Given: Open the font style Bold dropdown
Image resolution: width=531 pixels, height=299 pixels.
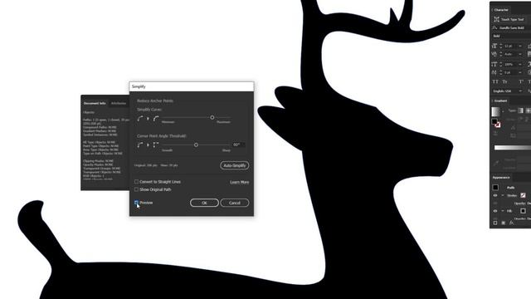Looking at the screenshot, I should pyautogui.click(x=511, y=36).
